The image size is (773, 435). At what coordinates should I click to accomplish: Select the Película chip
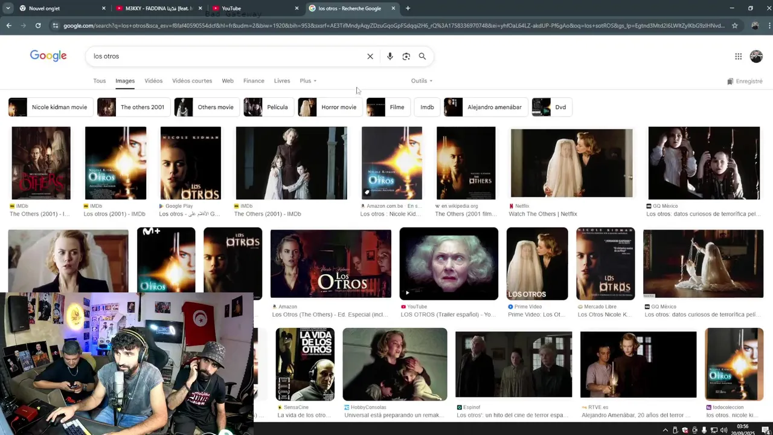coord(269,107)
